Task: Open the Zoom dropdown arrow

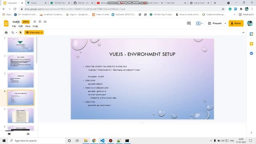Action: (16, 32)
